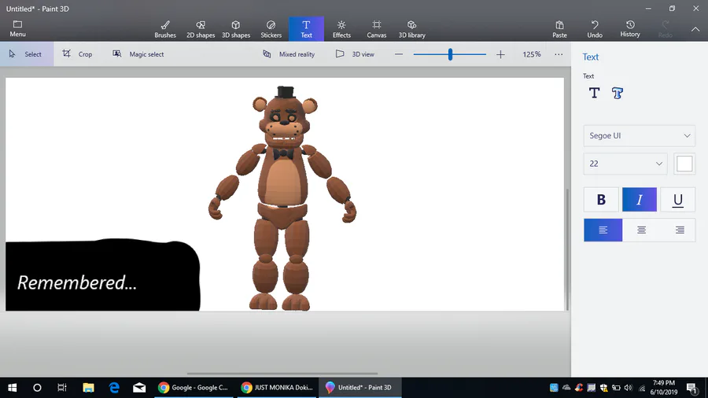The height and width of the screenshot is (398, 708).
Task: Open the History panel
Action: (630, 29)
